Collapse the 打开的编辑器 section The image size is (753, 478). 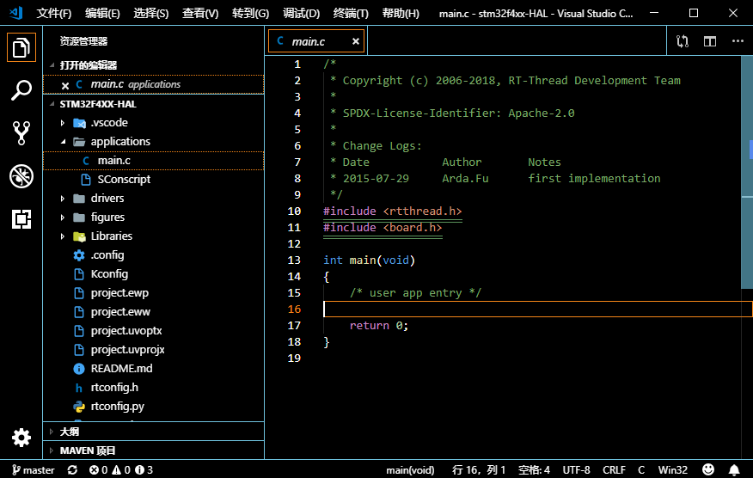[x=154, y=64]
